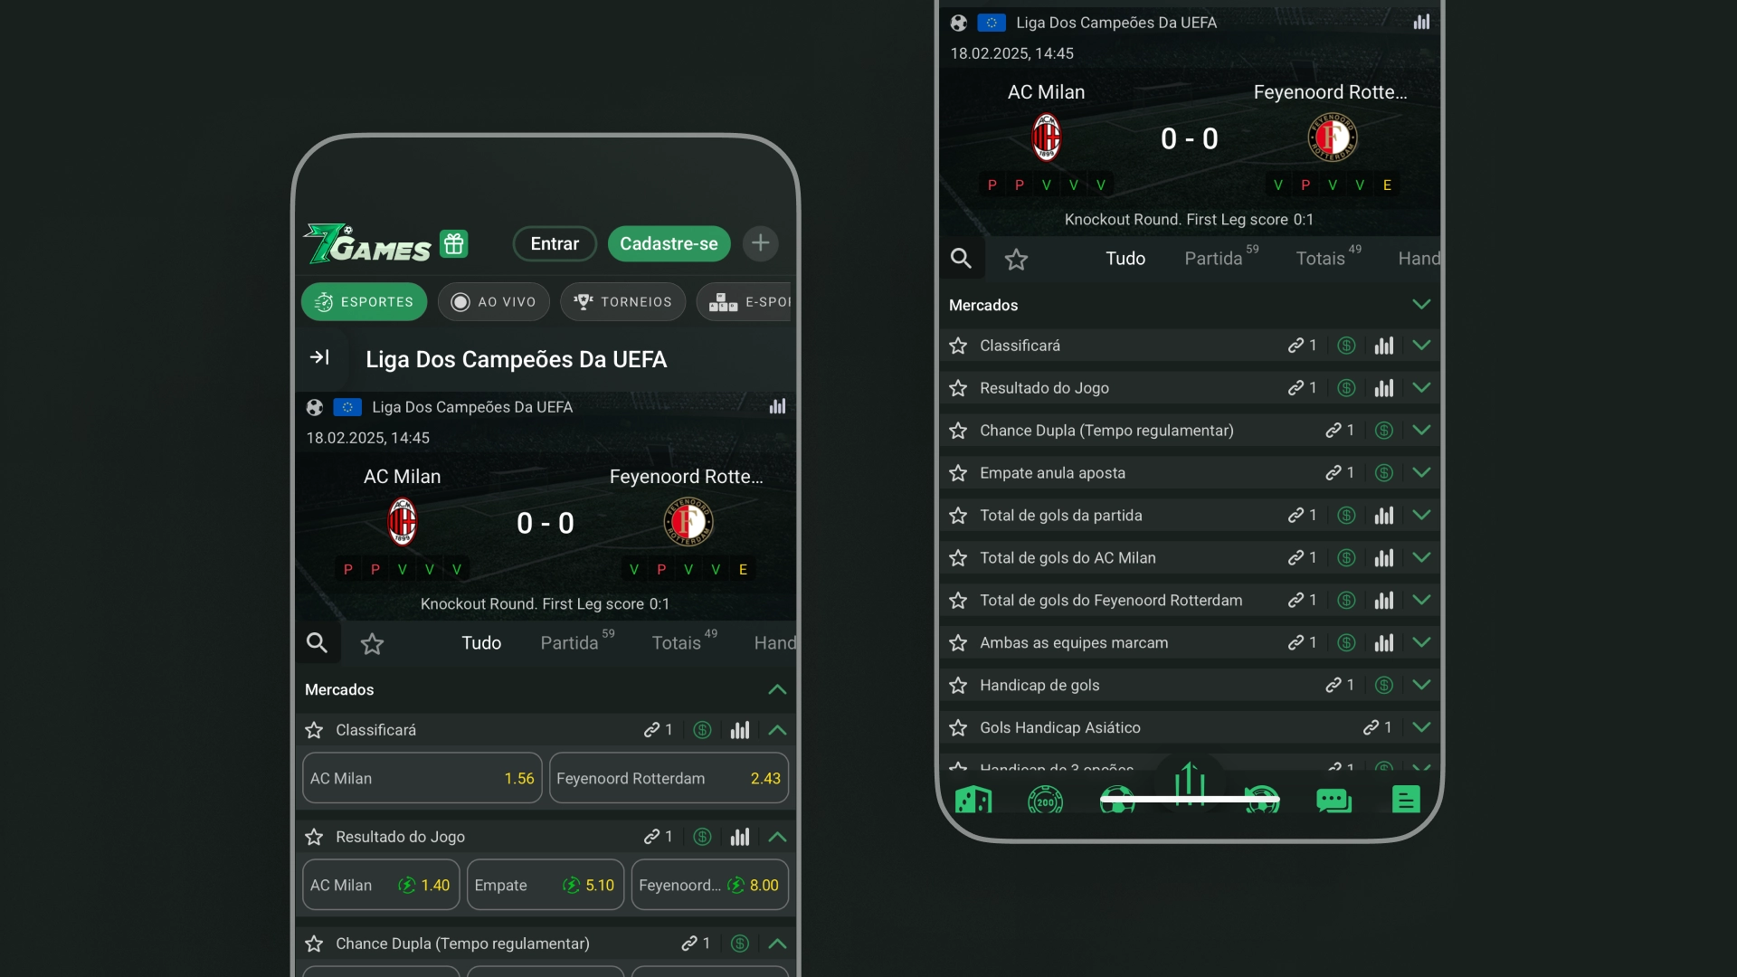The width and height of the screenshot is (1737, 977).
Task: Expand Resultado do Jogo market on right phone
Action: [x=1421, y=388]
